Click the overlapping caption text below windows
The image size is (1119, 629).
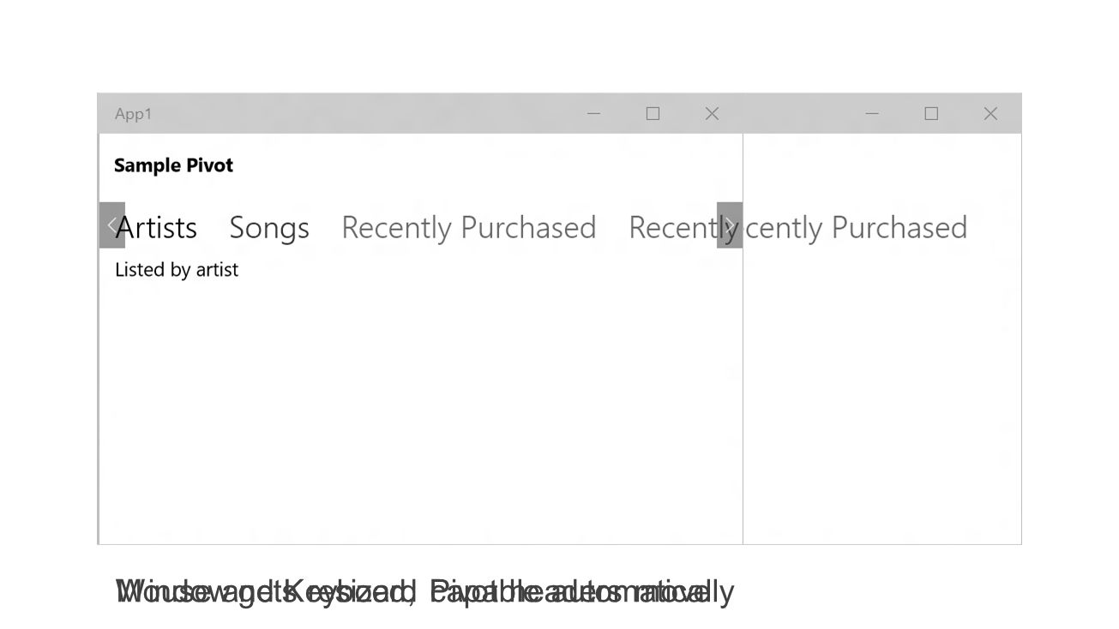click(x=424, y=592)
